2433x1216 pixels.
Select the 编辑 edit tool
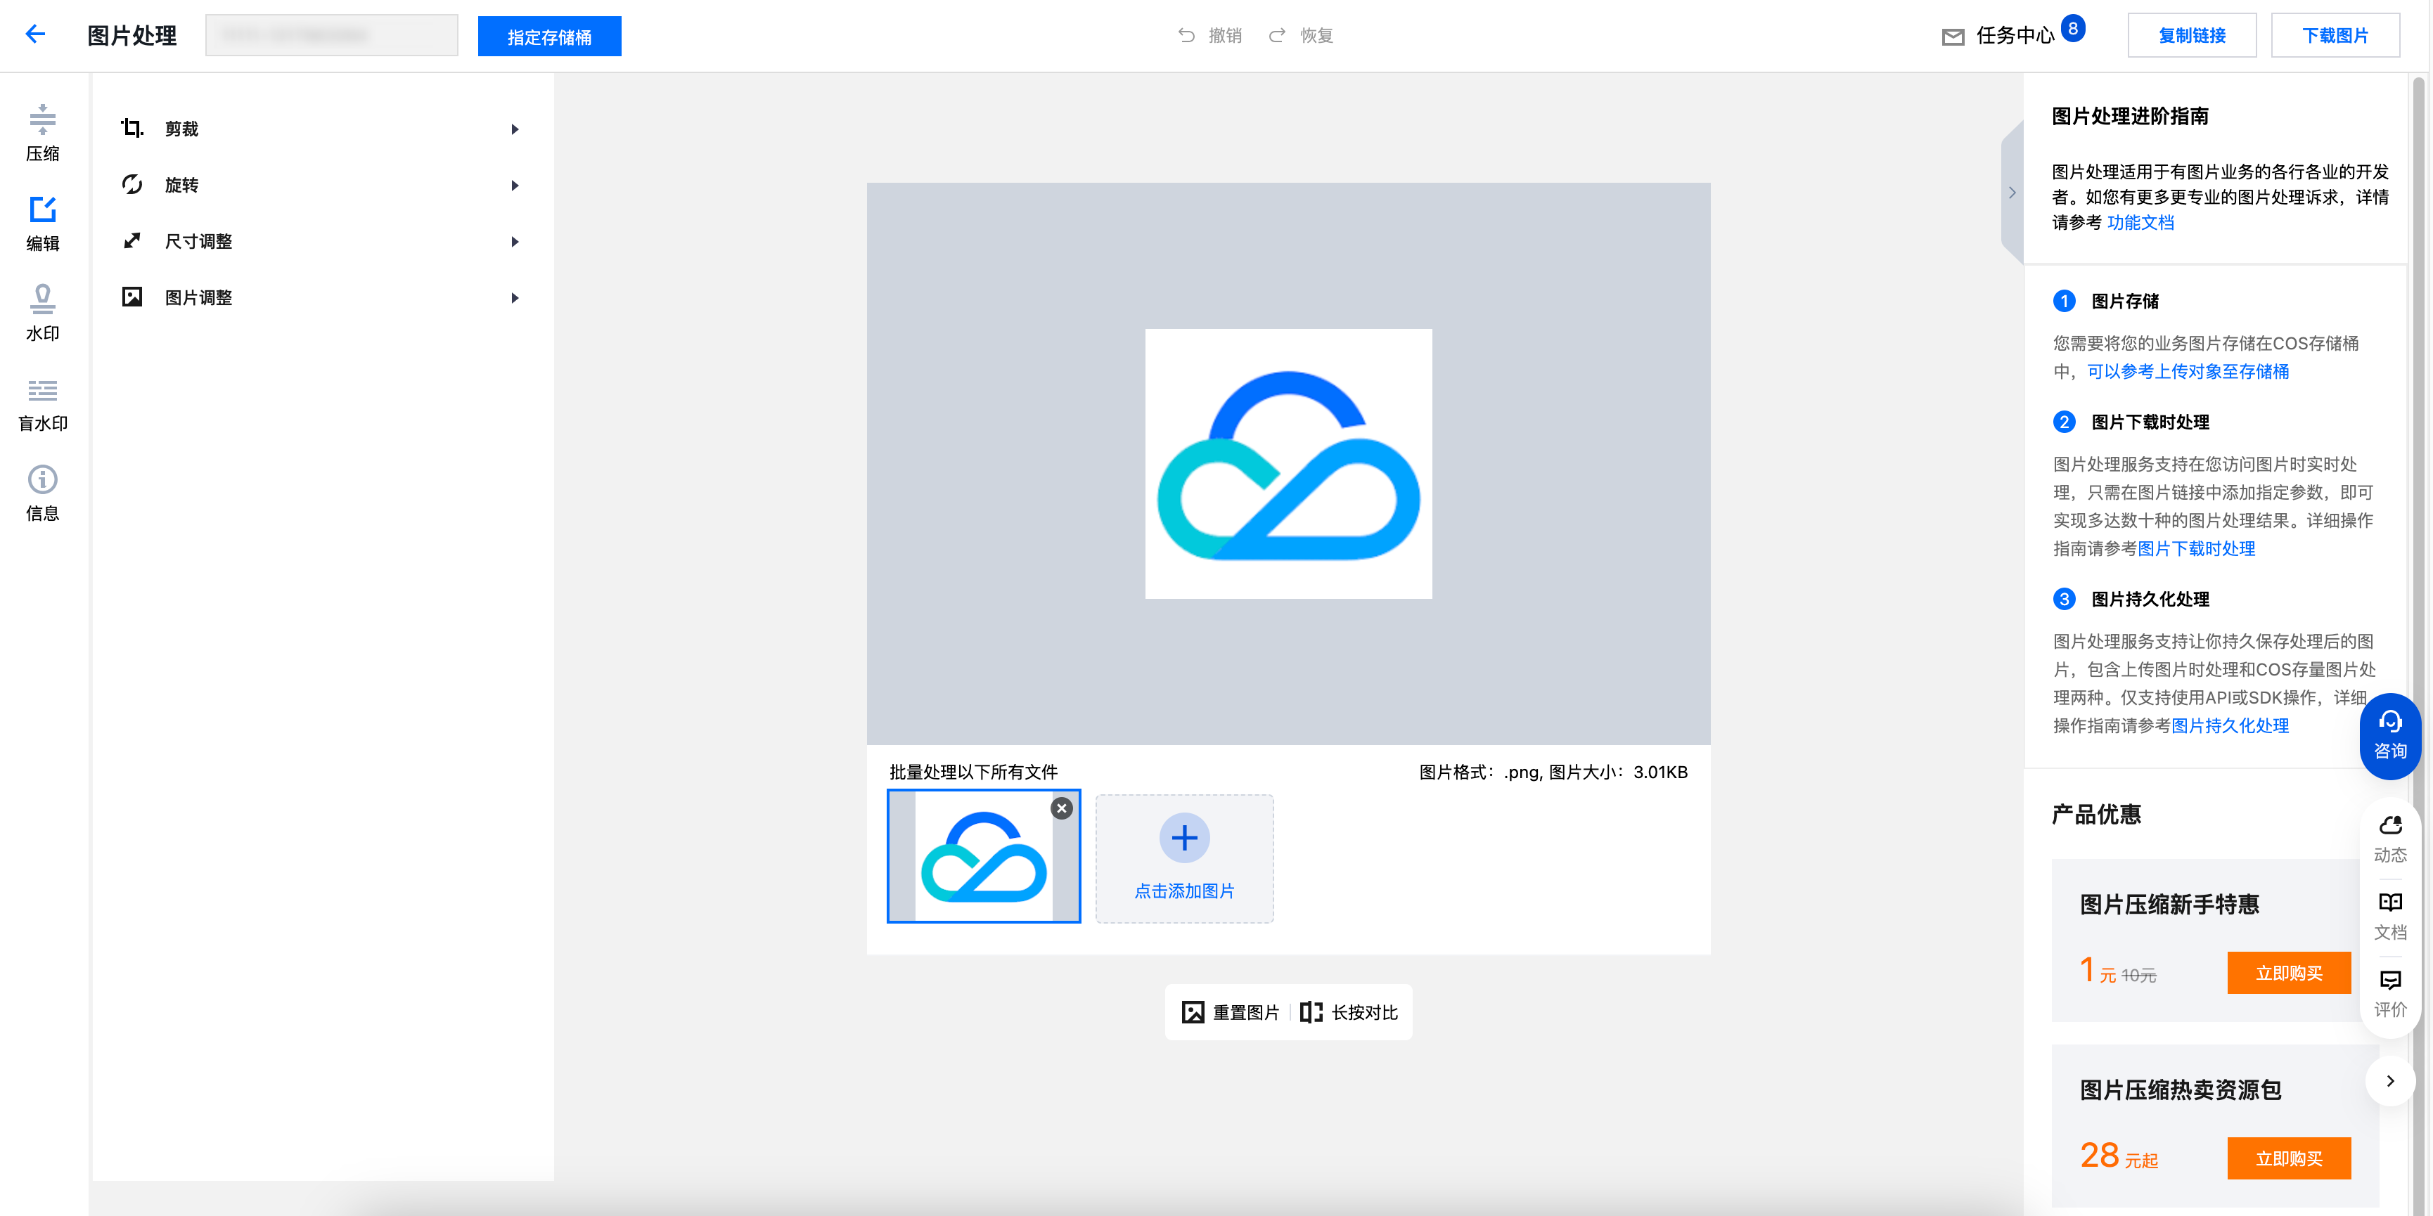[x=42, y=224]
